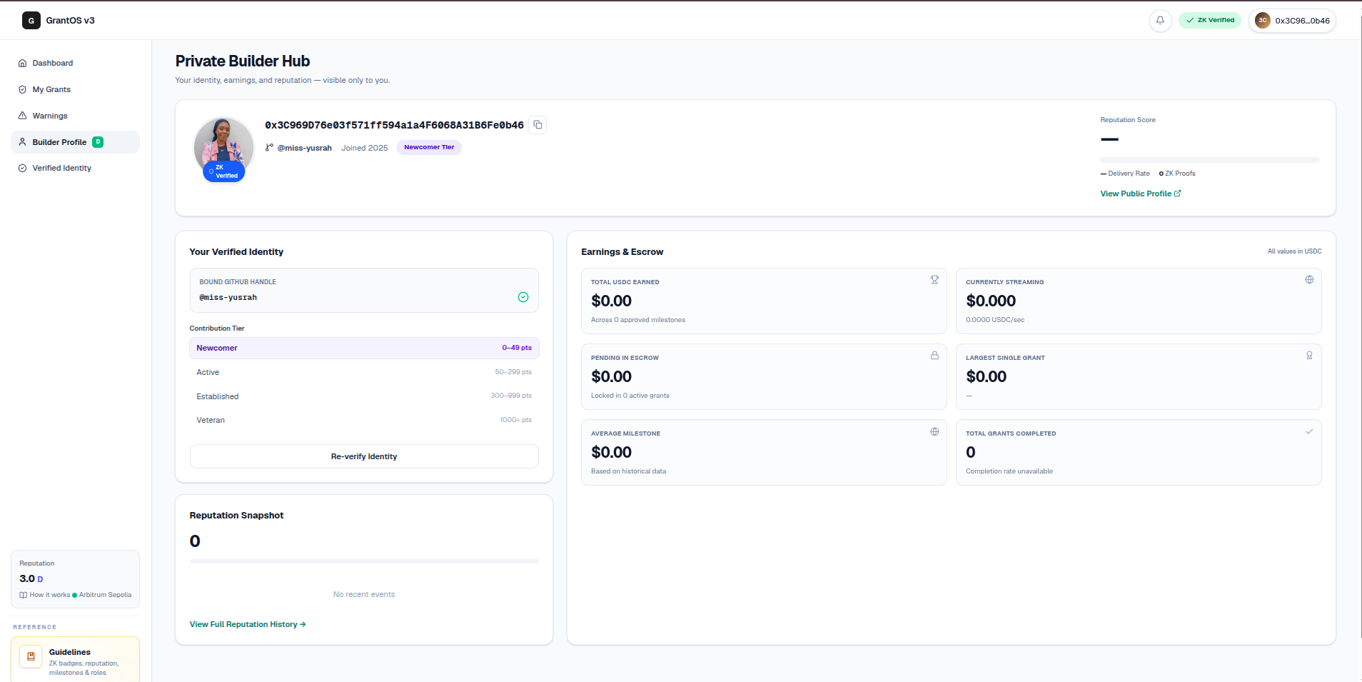Screen dimensions: 1362x682
Task: Click the Arbitrum Sepolia network label
Action: click(x=105, y=595)
